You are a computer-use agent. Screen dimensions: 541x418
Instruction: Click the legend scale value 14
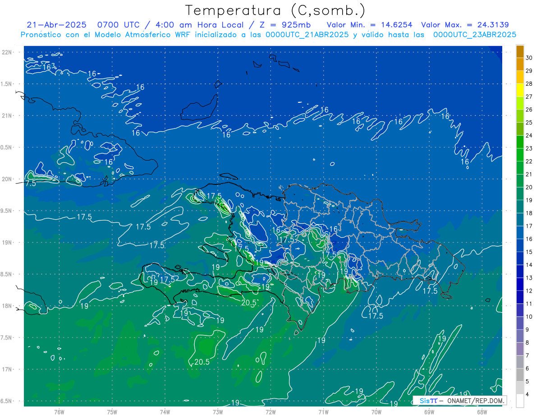(x=529, y=265)
